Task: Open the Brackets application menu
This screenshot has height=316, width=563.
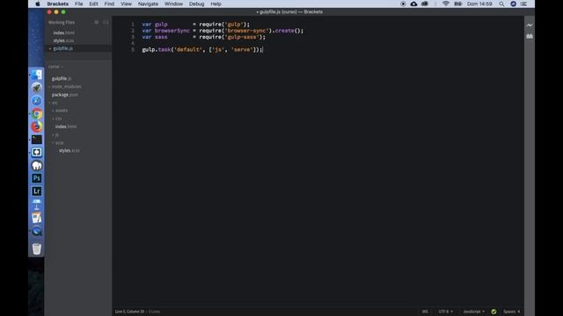Action: tap(57, 4)
